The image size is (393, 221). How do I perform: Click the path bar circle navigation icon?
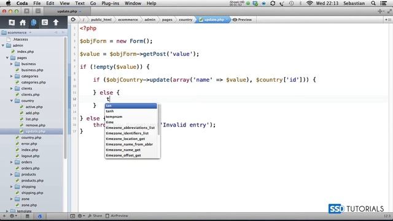pyautogui.click(x=73, y=20)
